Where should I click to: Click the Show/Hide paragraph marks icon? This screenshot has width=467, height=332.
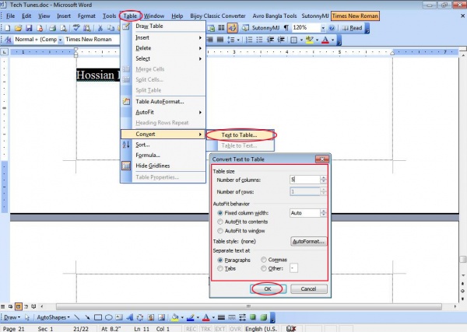pos(285,27)
